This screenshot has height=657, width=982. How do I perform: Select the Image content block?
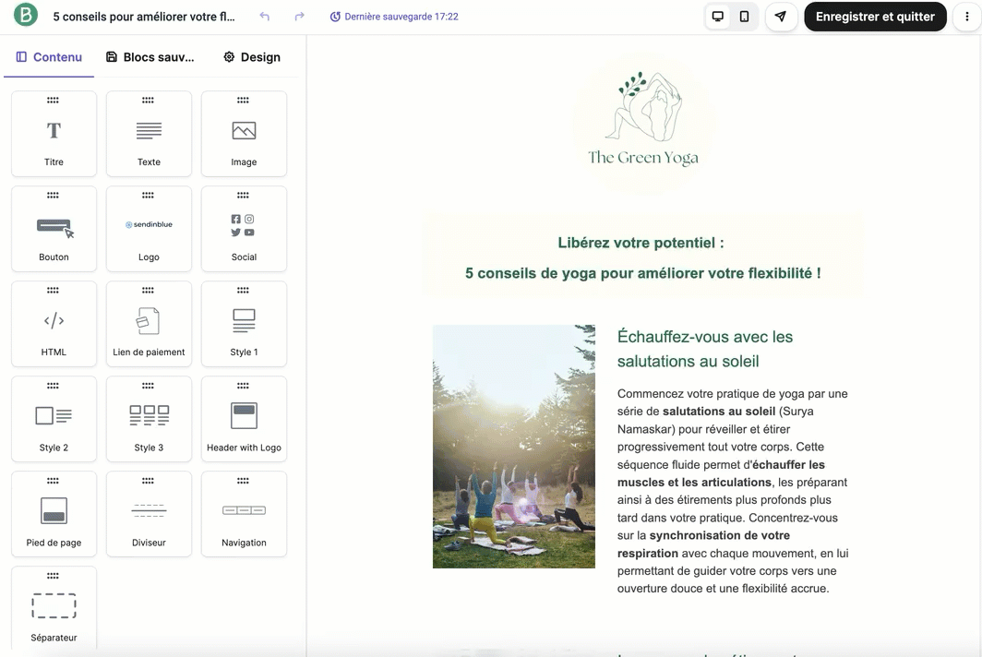(x=244, y=134)
